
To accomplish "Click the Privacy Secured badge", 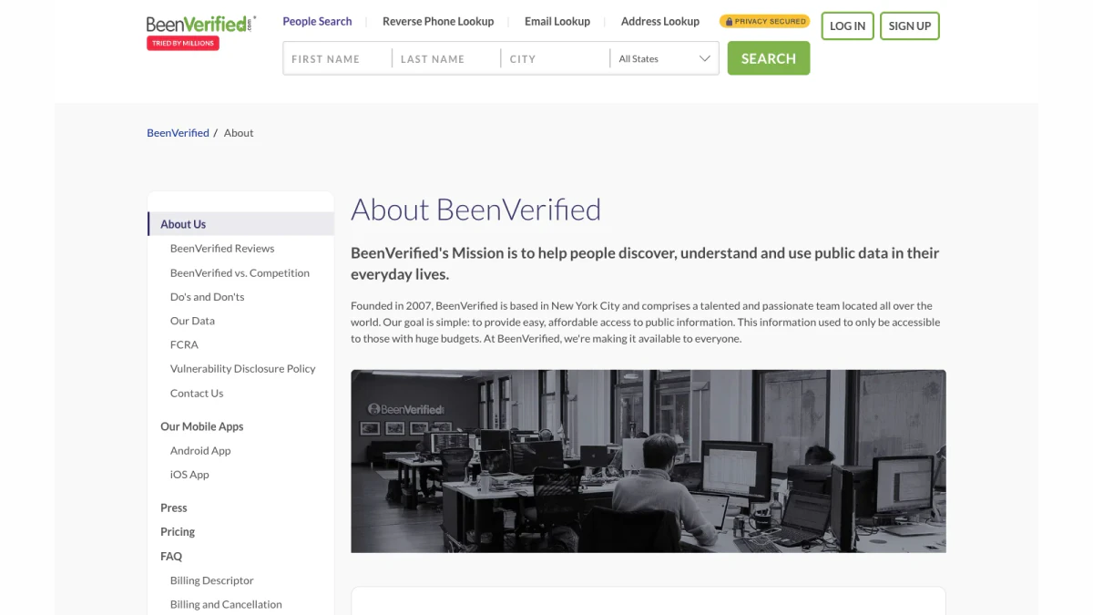I will (x=765, y=21).
